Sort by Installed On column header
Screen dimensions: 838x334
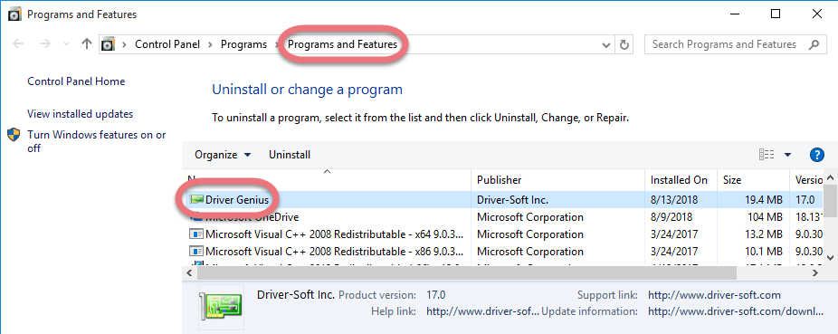(x=681, y=180)
